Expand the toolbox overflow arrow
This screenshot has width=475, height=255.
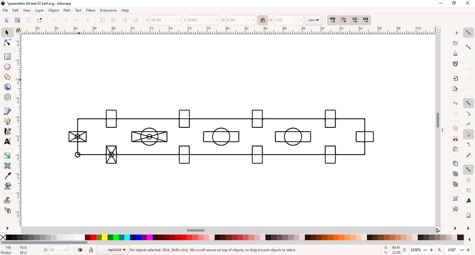(x=7, y=228)
